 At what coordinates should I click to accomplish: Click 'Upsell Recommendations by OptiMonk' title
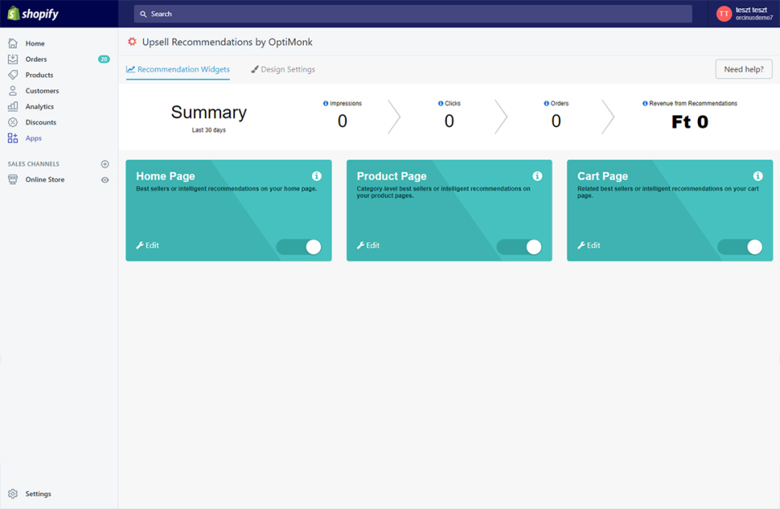point(227,41)
